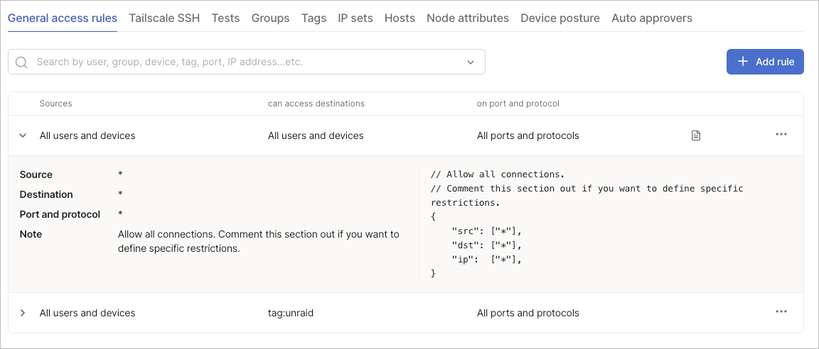Click the magnifying glass search icon
The width and height of the screenshot is (819, 349).
coord(21,62)
